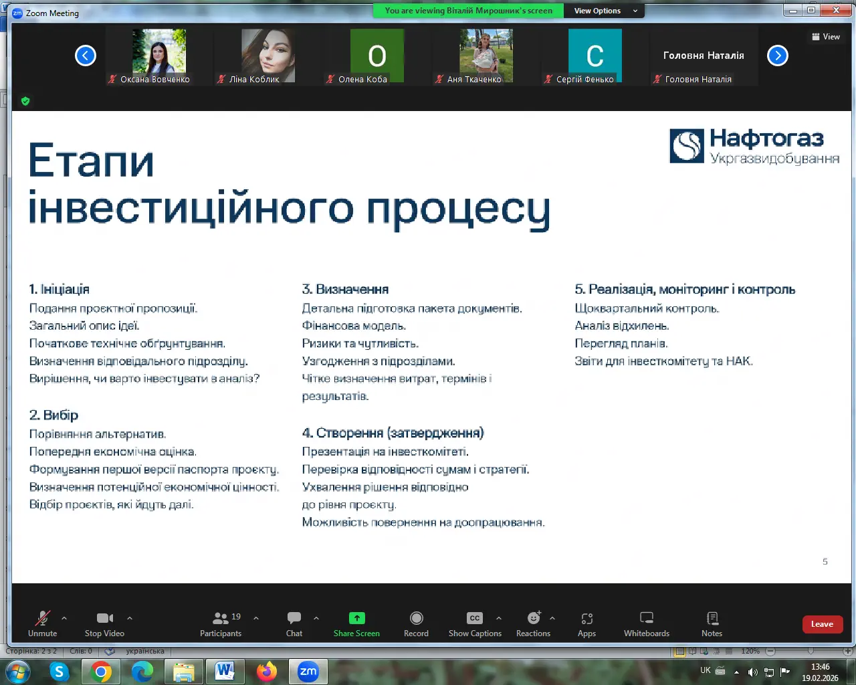Show next participants with right arrow

click(x=777, y=56)
